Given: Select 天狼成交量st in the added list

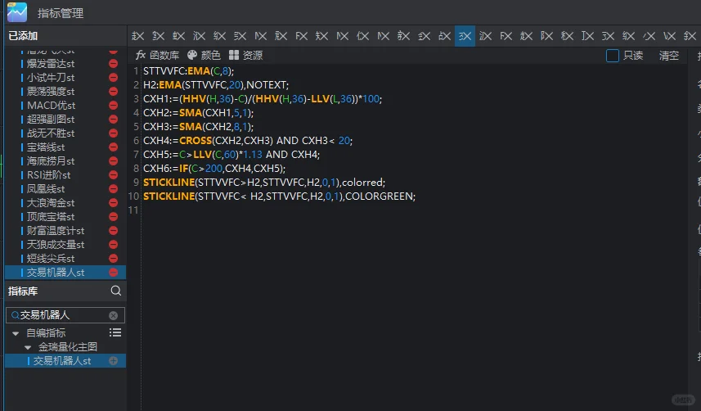Looking at the screenshot, I should pos(56,244).
